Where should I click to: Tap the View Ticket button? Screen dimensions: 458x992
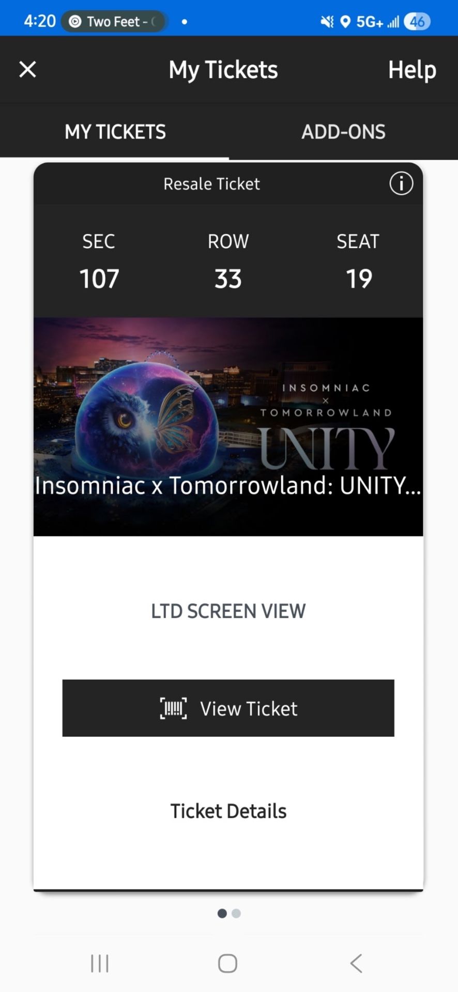[x=228, y=708]
